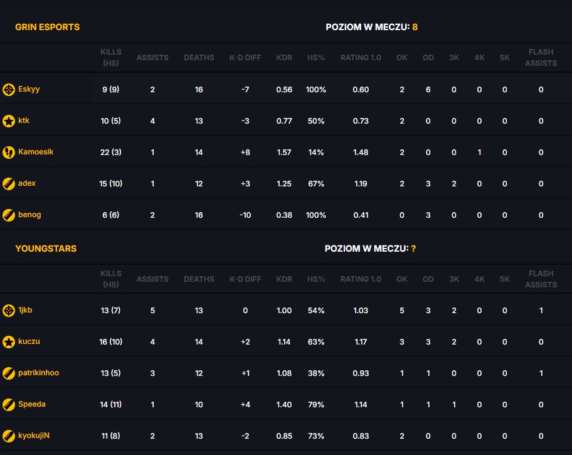Sort GRIN ESPORTS table by FLASH ASSISTS
This screenshot has height=455, width=572.
point(541,57)
